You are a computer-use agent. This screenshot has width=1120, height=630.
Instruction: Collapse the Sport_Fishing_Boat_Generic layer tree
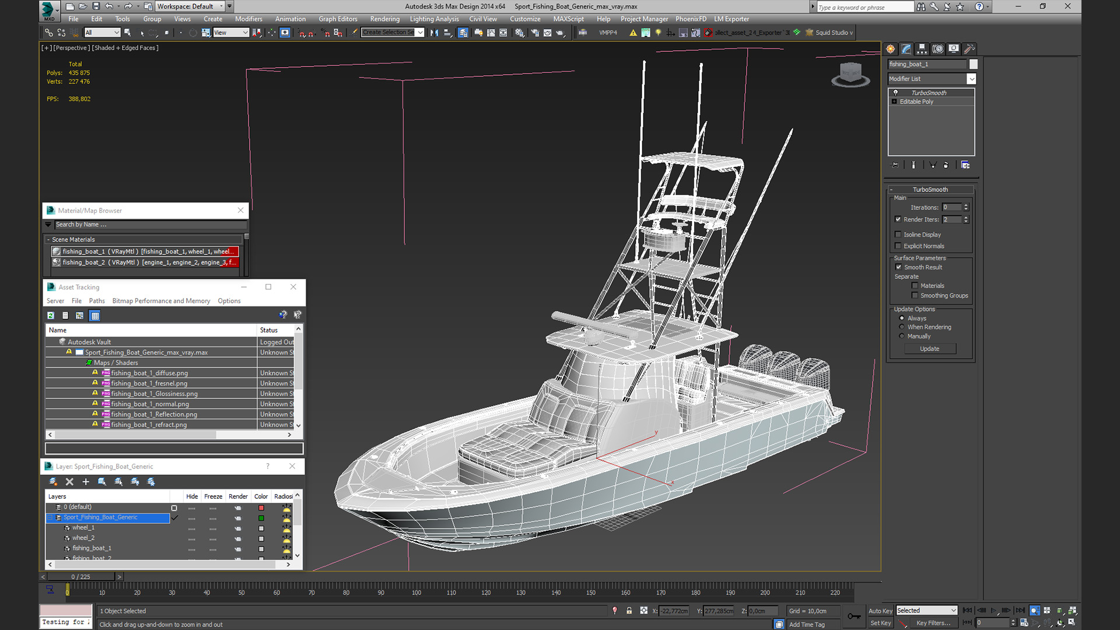click(50, 517)
